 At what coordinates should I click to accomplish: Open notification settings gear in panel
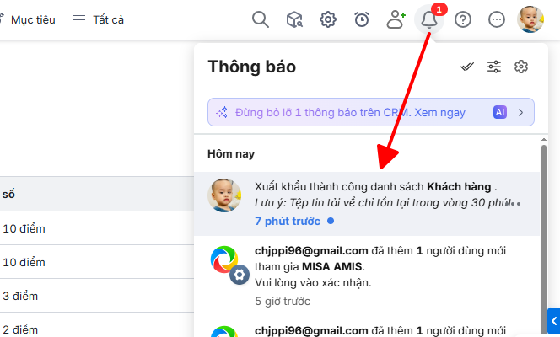point(521,67)
